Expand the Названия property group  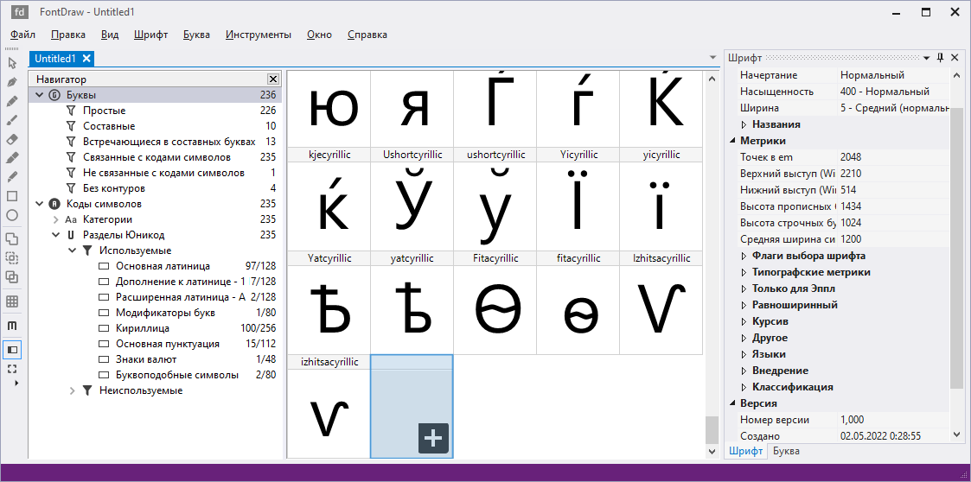(744, 124)
